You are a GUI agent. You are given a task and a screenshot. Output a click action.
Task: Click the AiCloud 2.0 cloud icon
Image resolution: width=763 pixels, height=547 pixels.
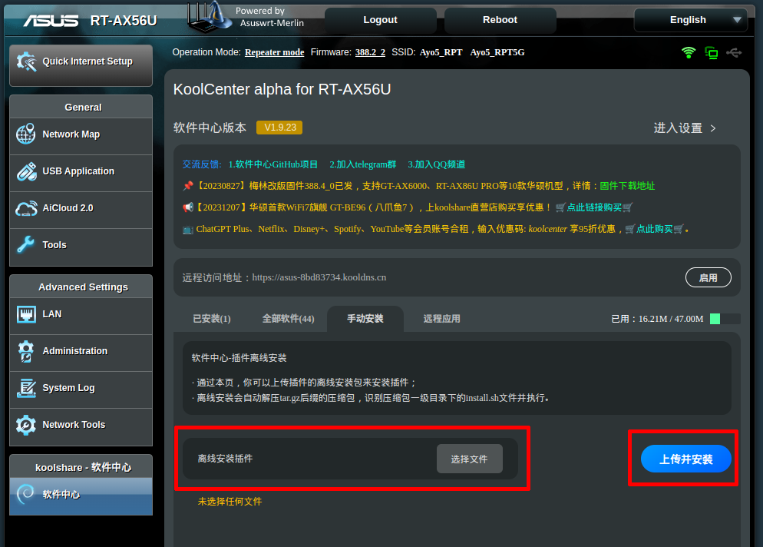[26, 208]
